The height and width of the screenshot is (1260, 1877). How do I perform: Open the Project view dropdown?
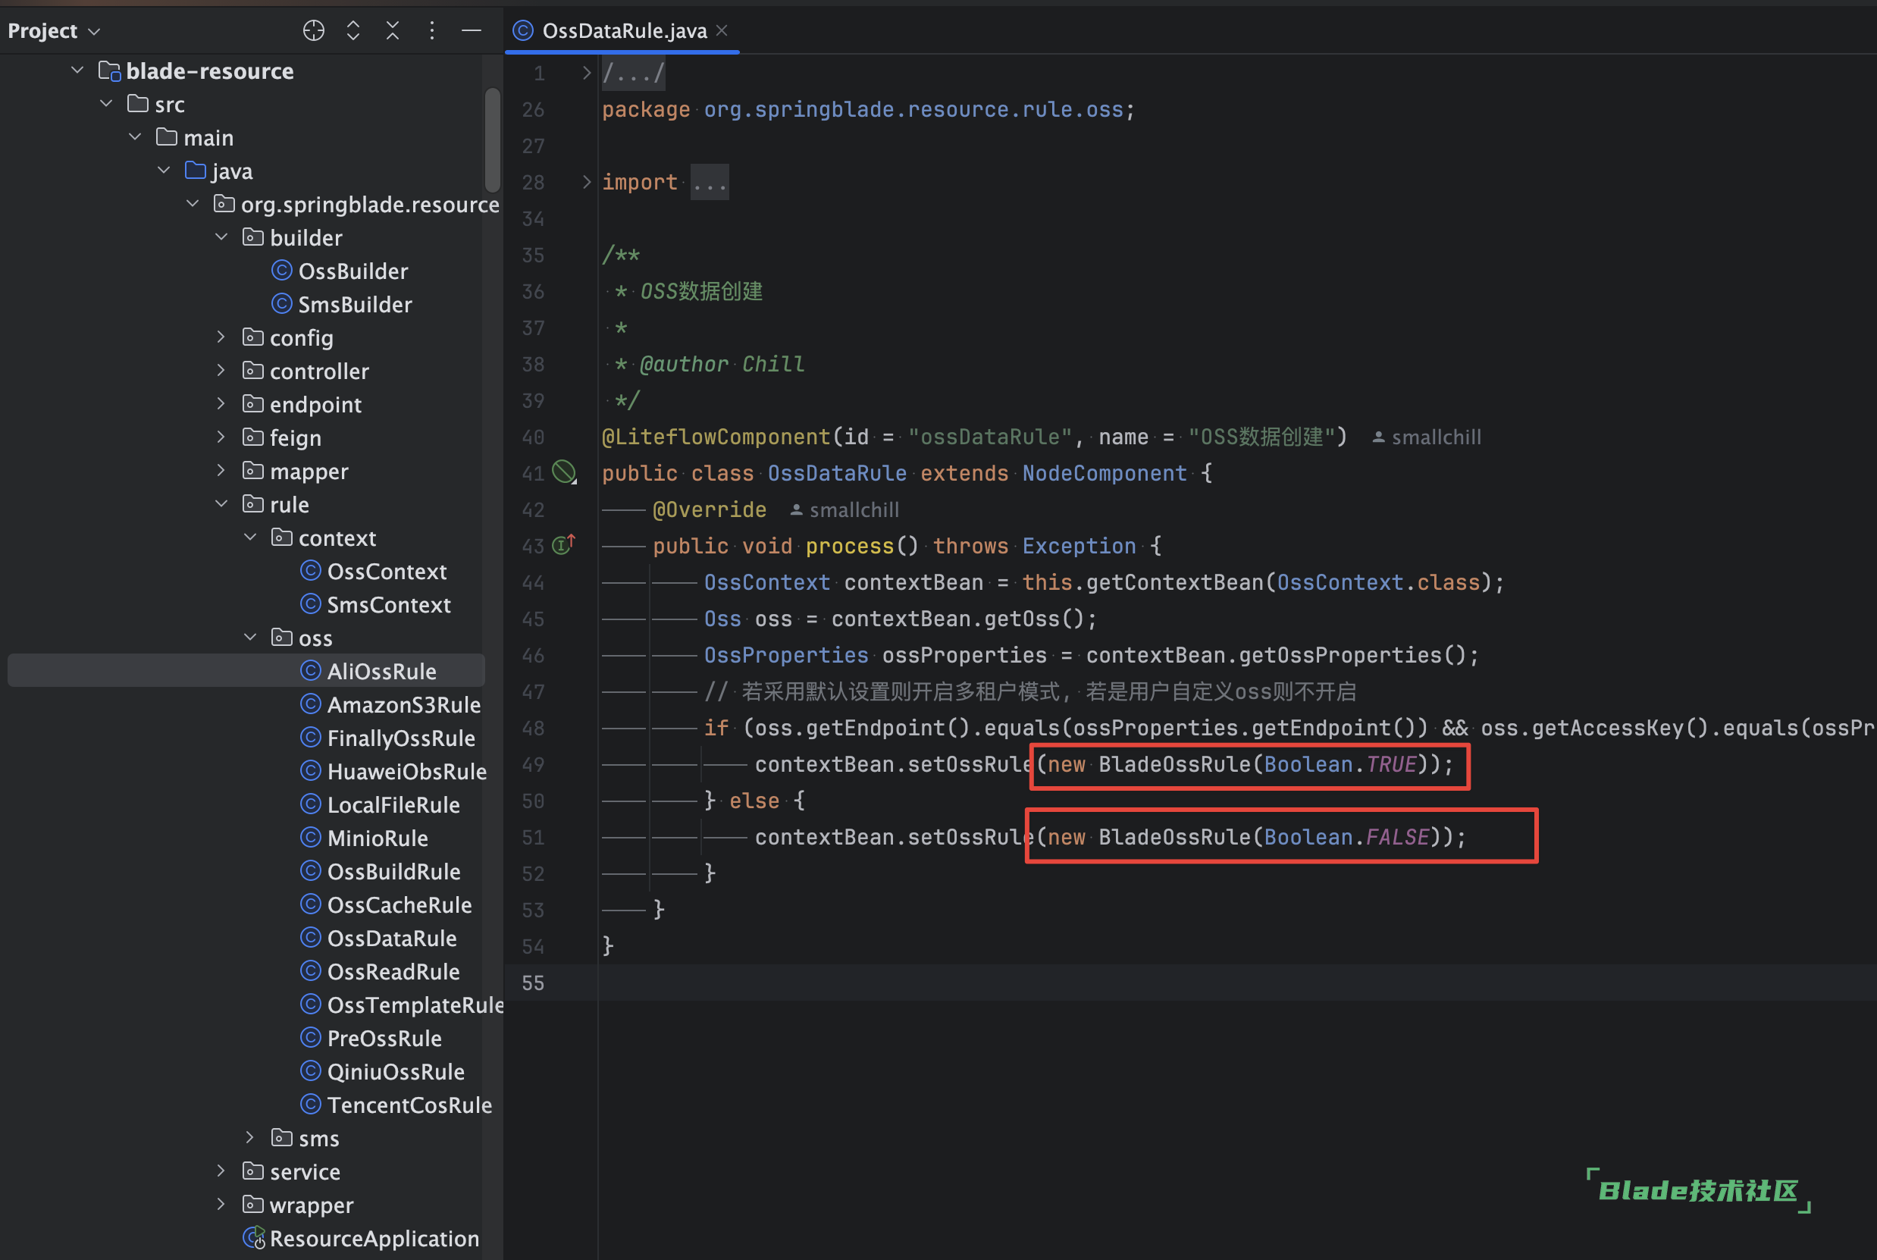tap(54, 30)
